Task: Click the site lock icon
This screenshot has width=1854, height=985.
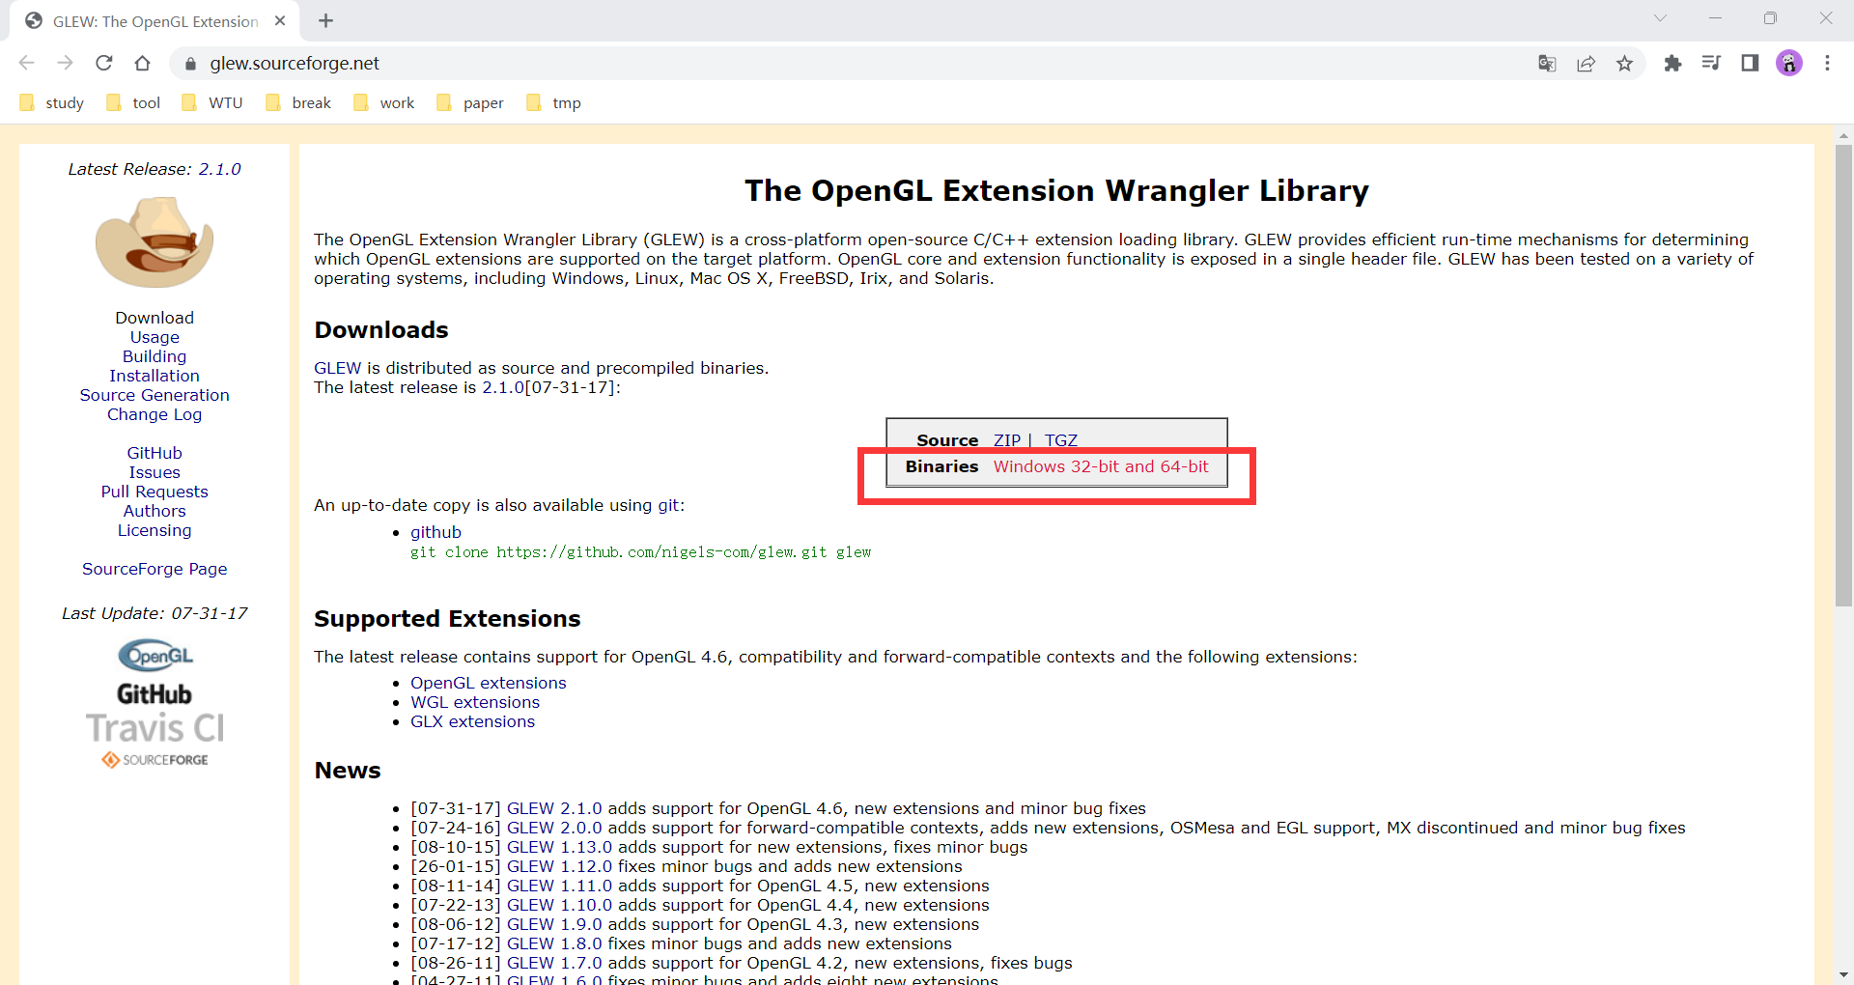Action: 190,64
